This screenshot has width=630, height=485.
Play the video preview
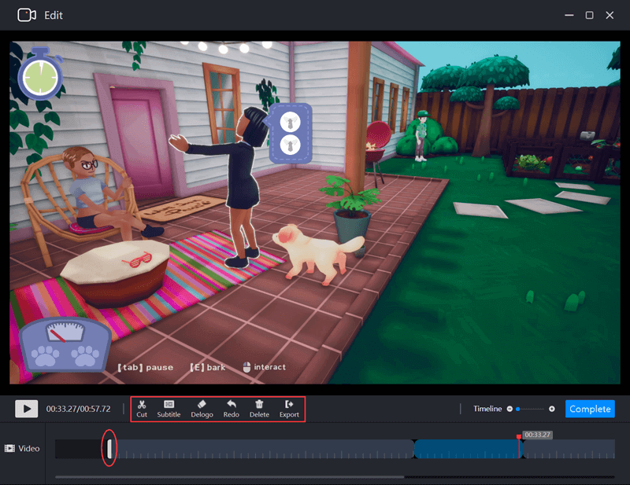[27, 409]
